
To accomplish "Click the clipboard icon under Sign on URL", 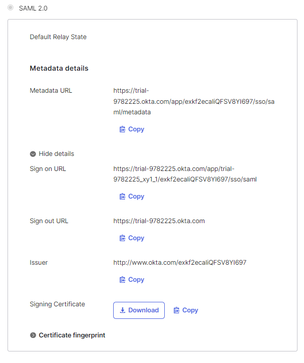I will click(x=122, y=197).
